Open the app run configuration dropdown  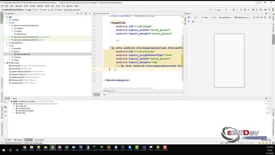218,9
